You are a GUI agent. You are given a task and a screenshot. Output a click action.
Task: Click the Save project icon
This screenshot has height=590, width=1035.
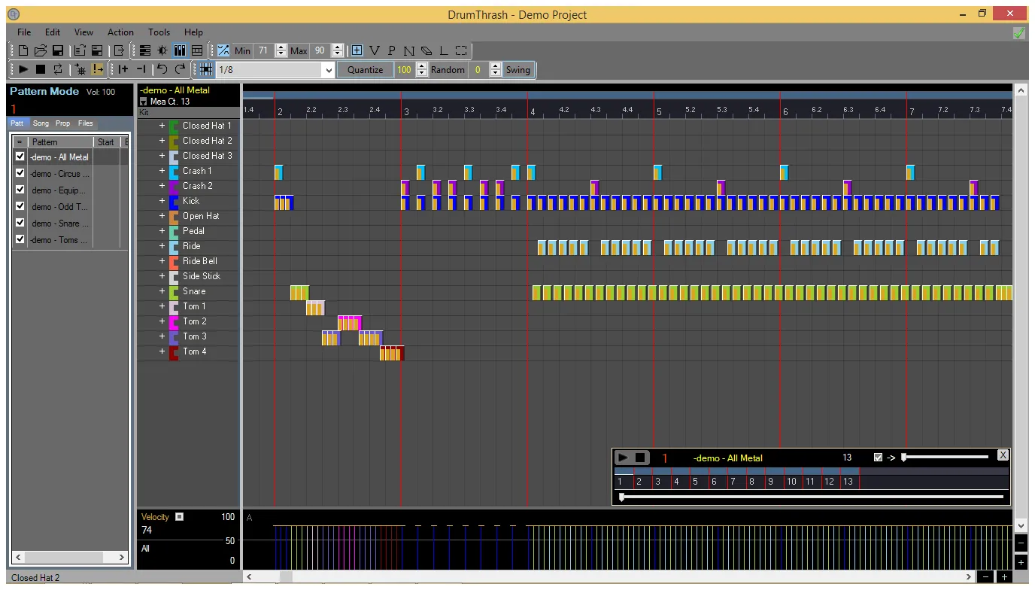click(x=58, y=50)
